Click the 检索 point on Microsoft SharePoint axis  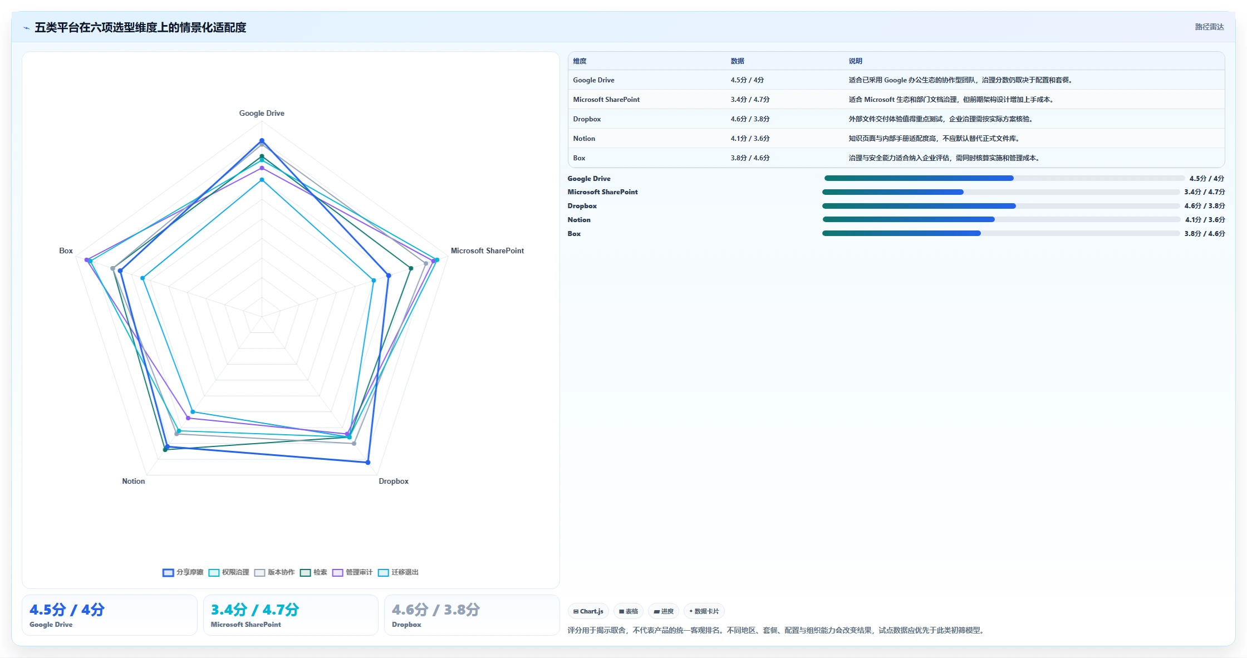point(411,268)
